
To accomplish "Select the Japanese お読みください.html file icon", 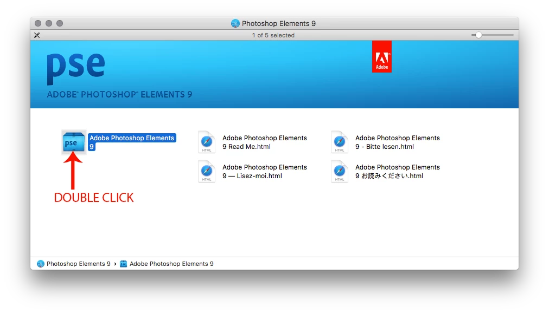I will [340, 171].
